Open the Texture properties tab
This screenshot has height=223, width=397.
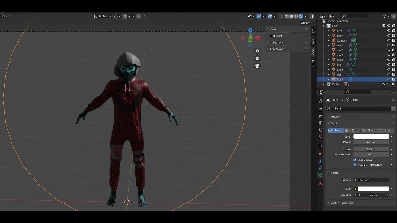pos(320,183)
